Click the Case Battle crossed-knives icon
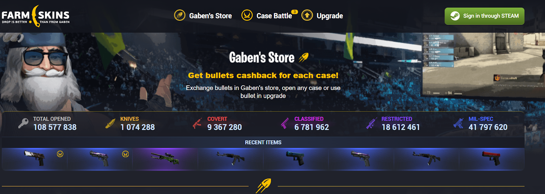 point(247,15)
